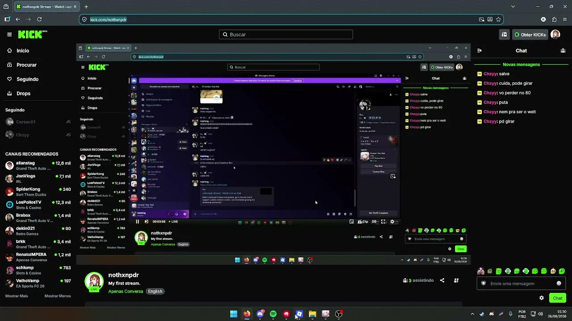Open the volume icon in system tray
The width and height of the screenshot is (572, 321).
point(540,314)
